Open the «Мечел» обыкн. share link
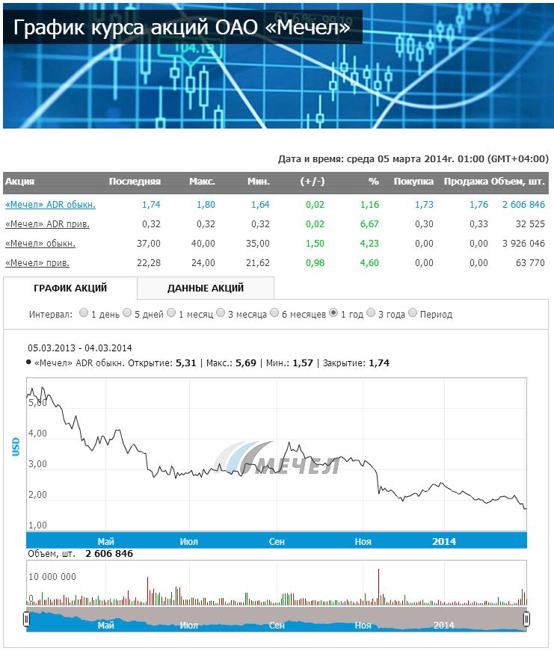 (x=40, y=243)
